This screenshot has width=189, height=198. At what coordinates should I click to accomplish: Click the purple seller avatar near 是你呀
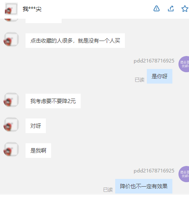[x=184, y=64]
